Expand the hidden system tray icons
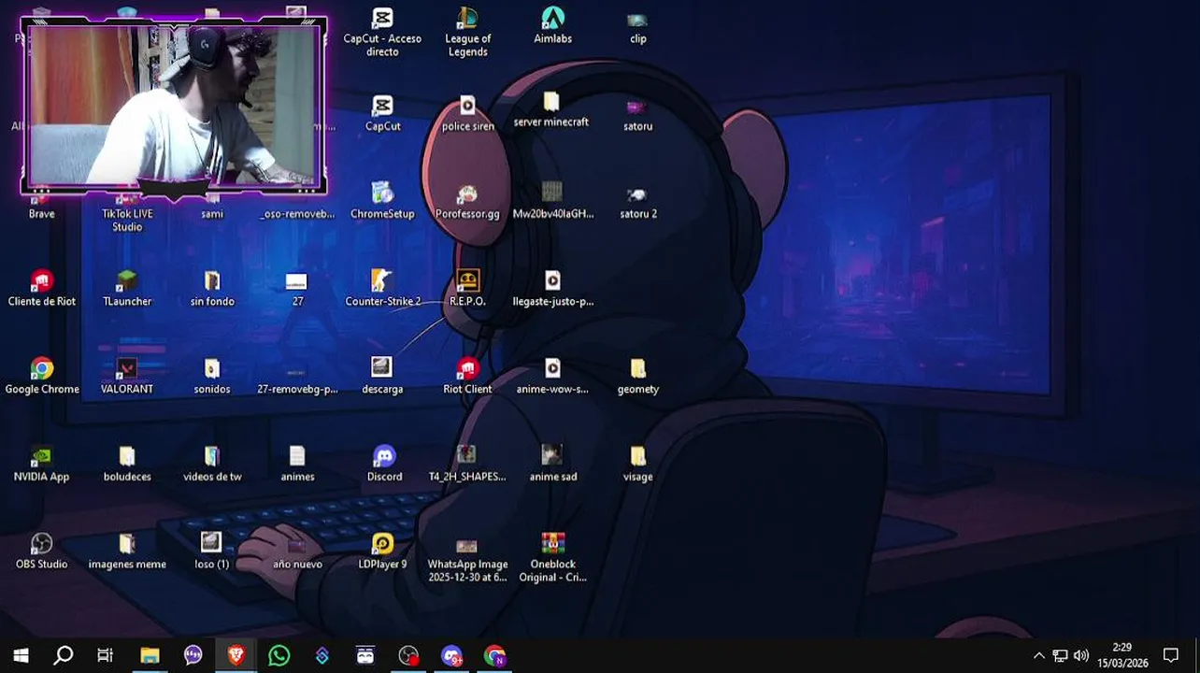Screen dimensions: 1200x673 pos(1038,655)
